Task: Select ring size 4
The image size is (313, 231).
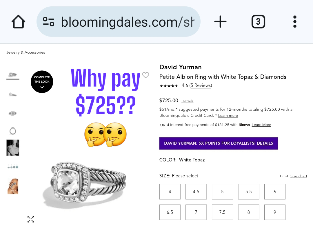Action: [x=170, y=192]
